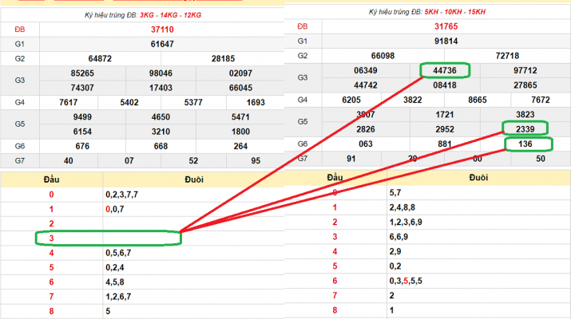Image resolution: width=571 pixels, height=319 pixels.
Task: Select tail values 0,3,5,5,5
Action: pos(406,281)
